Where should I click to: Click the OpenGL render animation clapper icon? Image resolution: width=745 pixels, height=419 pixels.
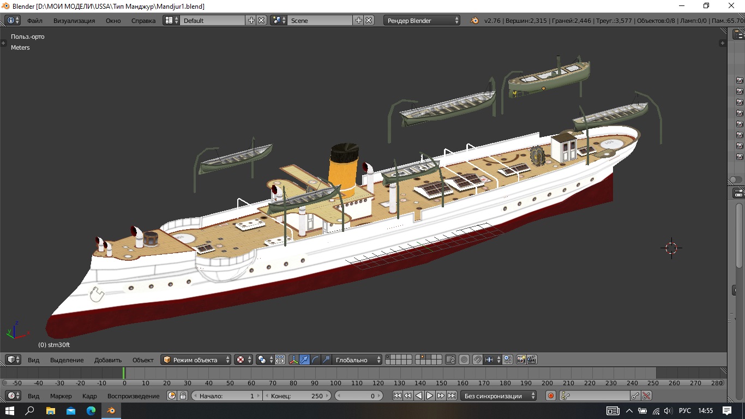pyautogui.click(x=532, y=360)
